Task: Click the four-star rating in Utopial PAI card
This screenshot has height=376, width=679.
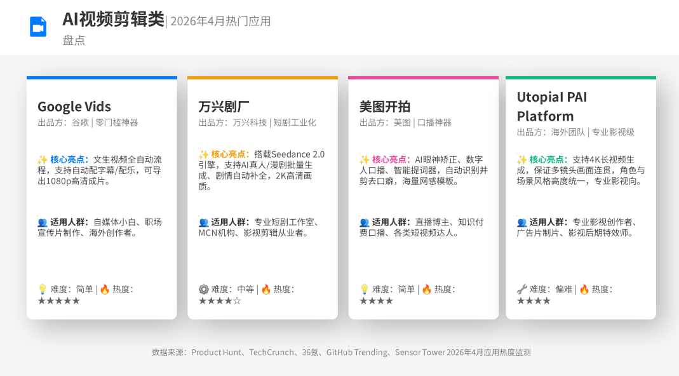Action: (x=534, y=300)
